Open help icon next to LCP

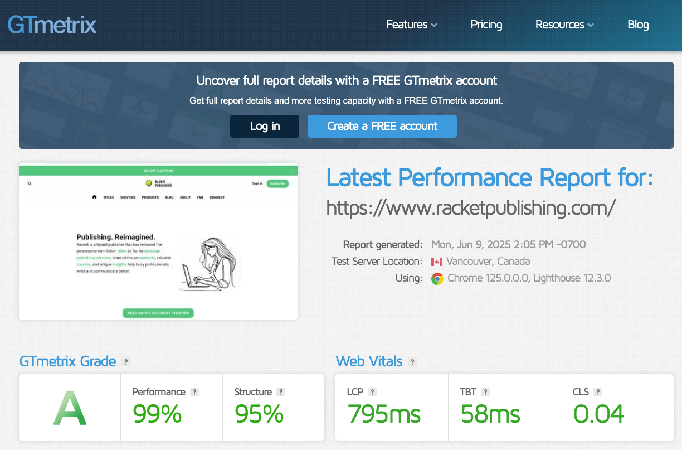(372, 392)
